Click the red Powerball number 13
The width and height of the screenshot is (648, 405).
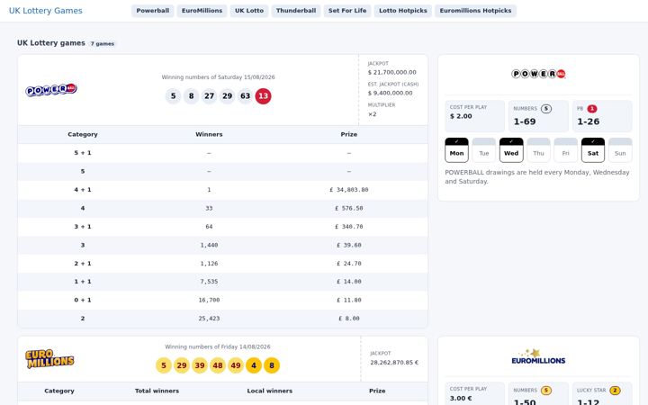pos(263,96)
